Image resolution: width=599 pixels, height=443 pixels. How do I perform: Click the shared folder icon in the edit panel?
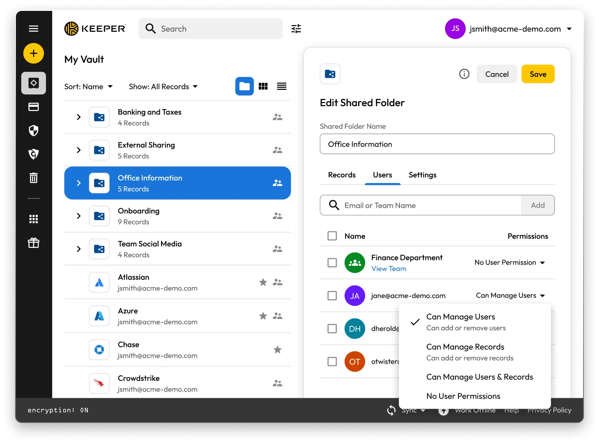click(330, 74)
